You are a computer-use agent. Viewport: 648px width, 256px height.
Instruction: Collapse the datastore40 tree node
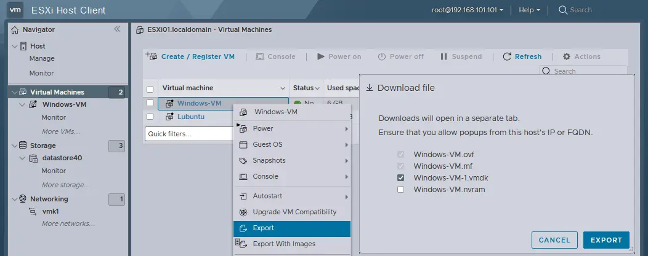[x=23, y=158]
